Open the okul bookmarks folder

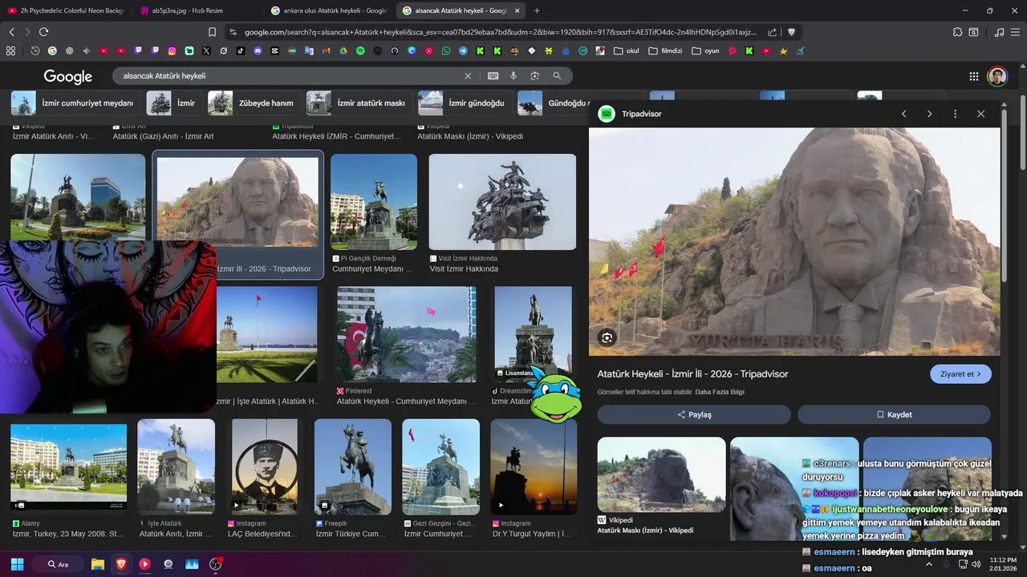[627, 50]
